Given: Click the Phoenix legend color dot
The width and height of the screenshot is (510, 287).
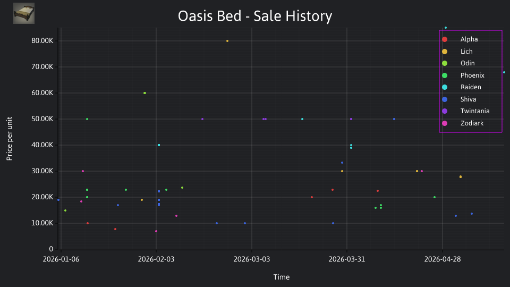Looking at the screenshot, I should click(x=445, y=75).
